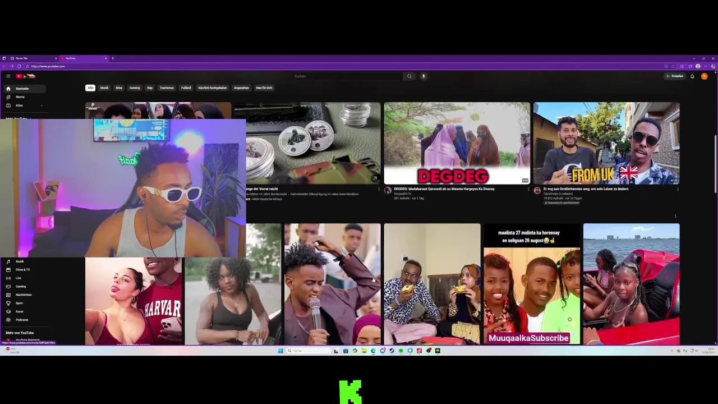718x404 pixels.
Task: Click the YouTube Suchen search field
Action: click(x=348, y=76)
